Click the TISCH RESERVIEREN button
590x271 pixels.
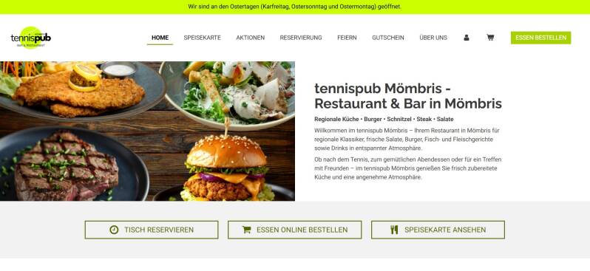152,230
